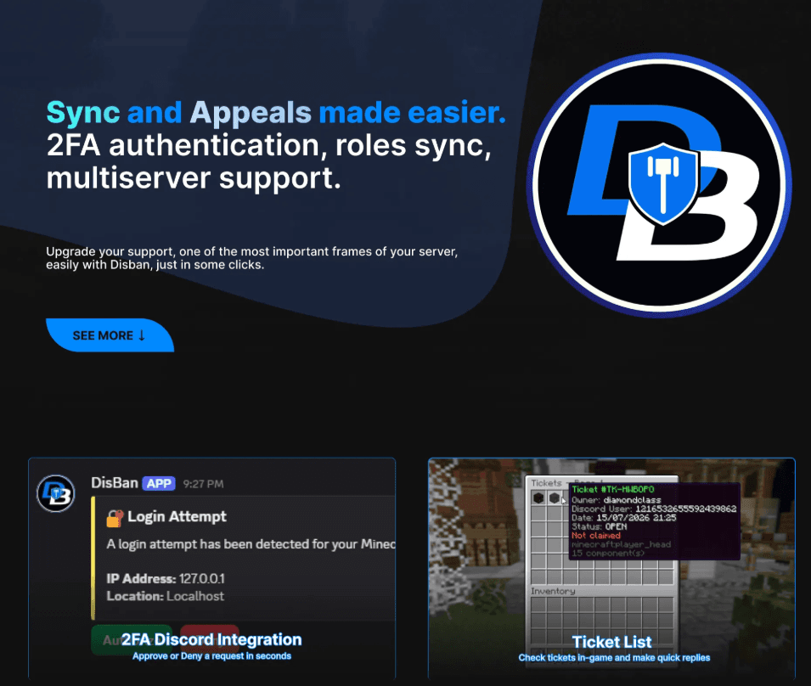Click the "Login Attempt" embed title

click(177, 516)
